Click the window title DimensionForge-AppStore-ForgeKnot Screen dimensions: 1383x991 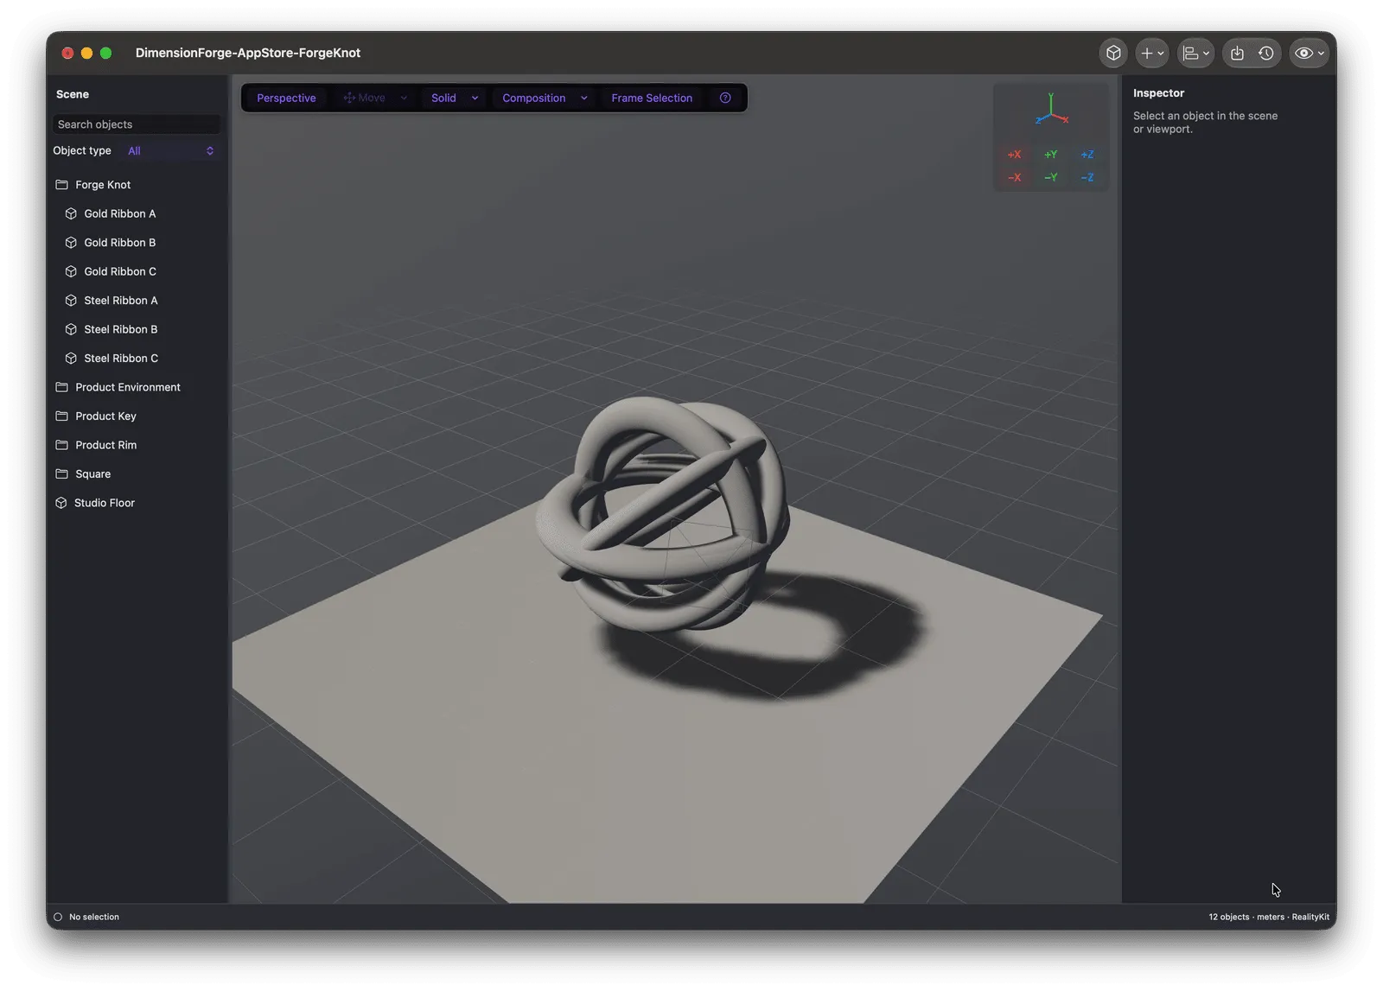[248, 54]
